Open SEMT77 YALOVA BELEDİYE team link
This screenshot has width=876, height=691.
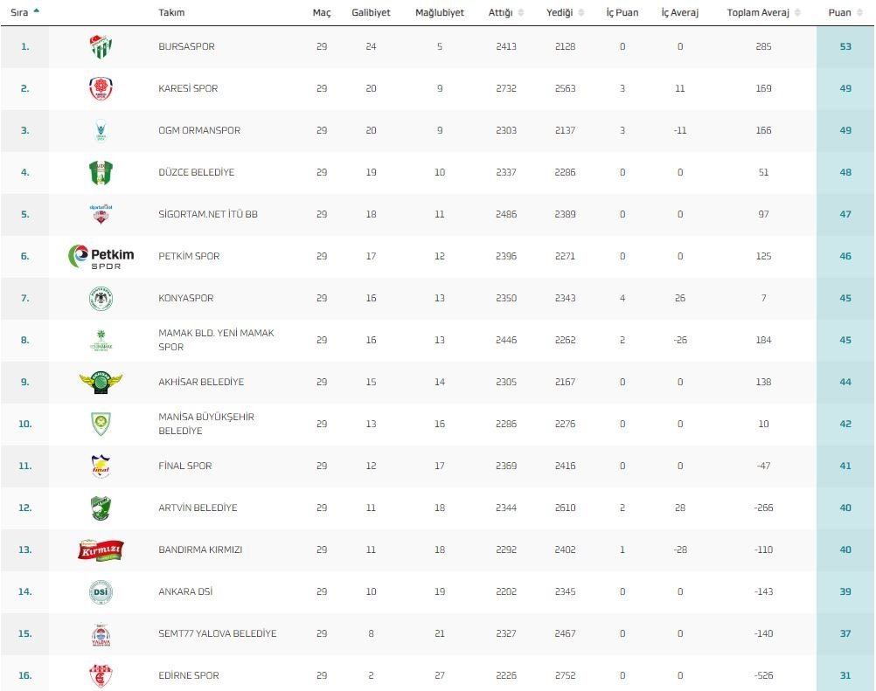click(218, 634)
